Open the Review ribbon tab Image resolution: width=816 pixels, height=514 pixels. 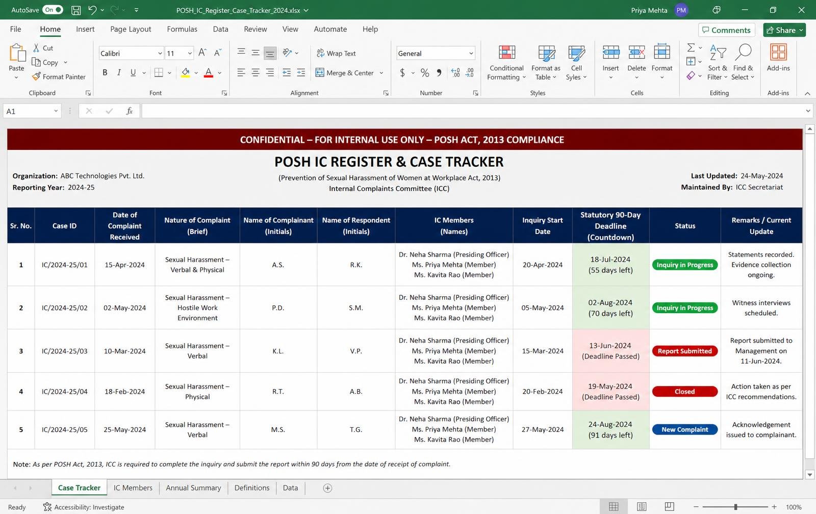click(x=255, y=29)
